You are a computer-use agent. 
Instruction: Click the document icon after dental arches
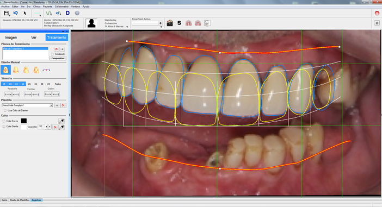click(x=207, y=23)
